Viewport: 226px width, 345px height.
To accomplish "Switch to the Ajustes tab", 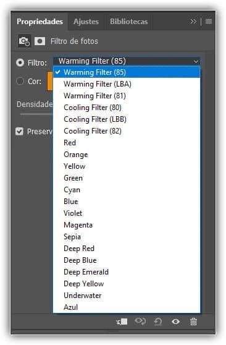I will click(x=86, y=22).
